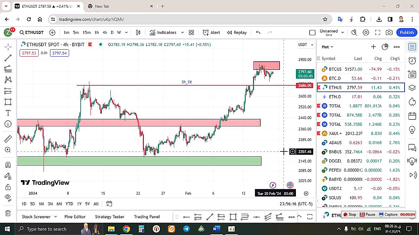Open the layout setup square icon
This screenshot has height=235, width=419.
[x=312, y=32]
